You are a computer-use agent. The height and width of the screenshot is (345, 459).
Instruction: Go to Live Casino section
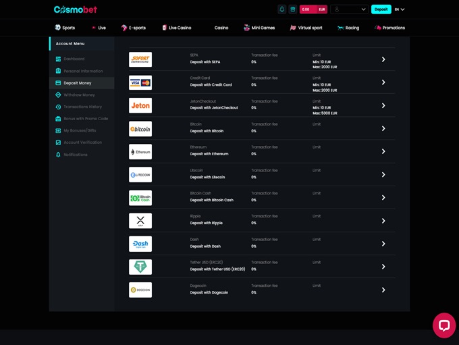[177, 28]
